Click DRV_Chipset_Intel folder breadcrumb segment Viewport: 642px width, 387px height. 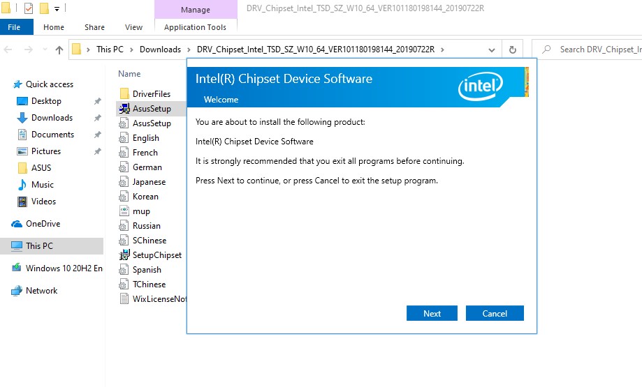(315, 50)
